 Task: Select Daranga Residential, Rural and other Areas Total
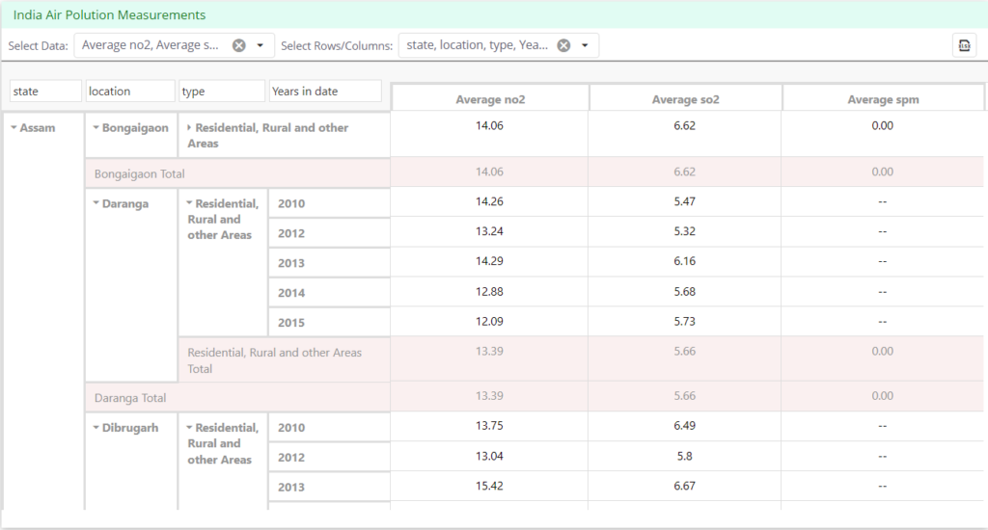(x=285, y=360)
